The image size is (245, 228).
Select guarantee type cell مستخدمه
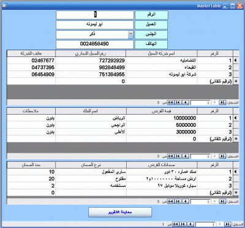click(91, 186)
